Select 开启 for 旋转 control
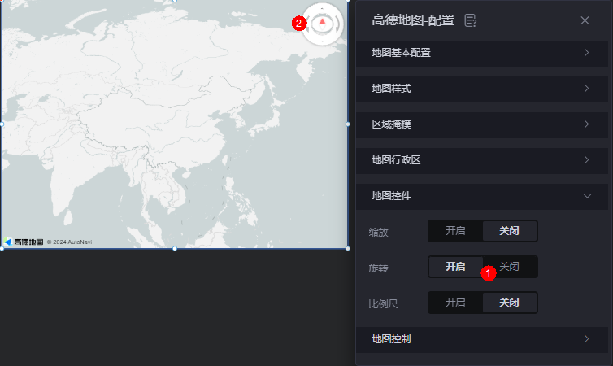The height and width of the screenshot is (366, 613). click(x=455, y=267)
